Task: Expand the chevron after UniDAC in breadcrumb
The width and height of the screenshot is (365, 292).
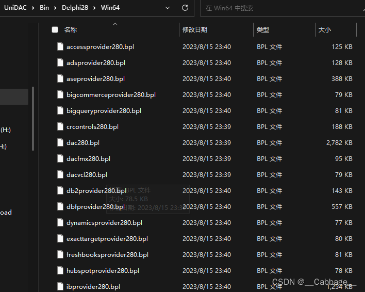Action: click(x=33, y=8)
